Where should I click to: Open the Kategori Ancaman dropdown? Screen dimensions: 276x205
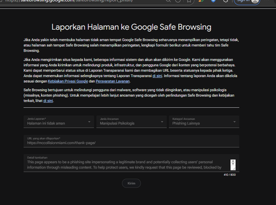point(204,122)
